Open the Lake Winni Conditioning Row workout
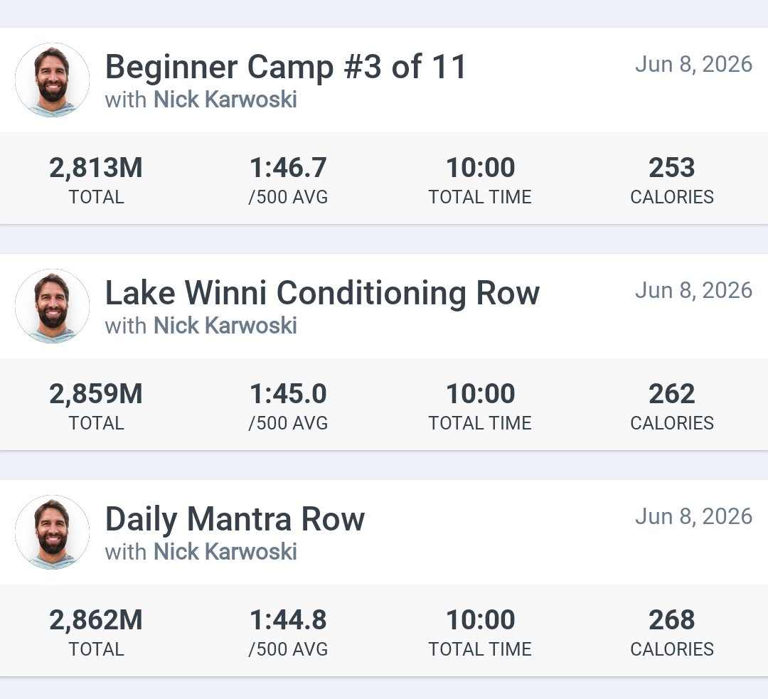 coord(322,292)
